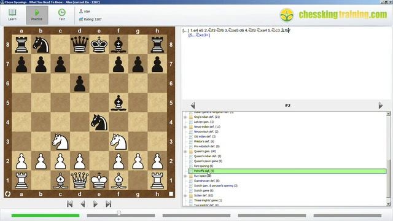Go to the previous exercise arrow
Image resolution: width=393 pixels, height=221 pixels.
click(192, 105)
